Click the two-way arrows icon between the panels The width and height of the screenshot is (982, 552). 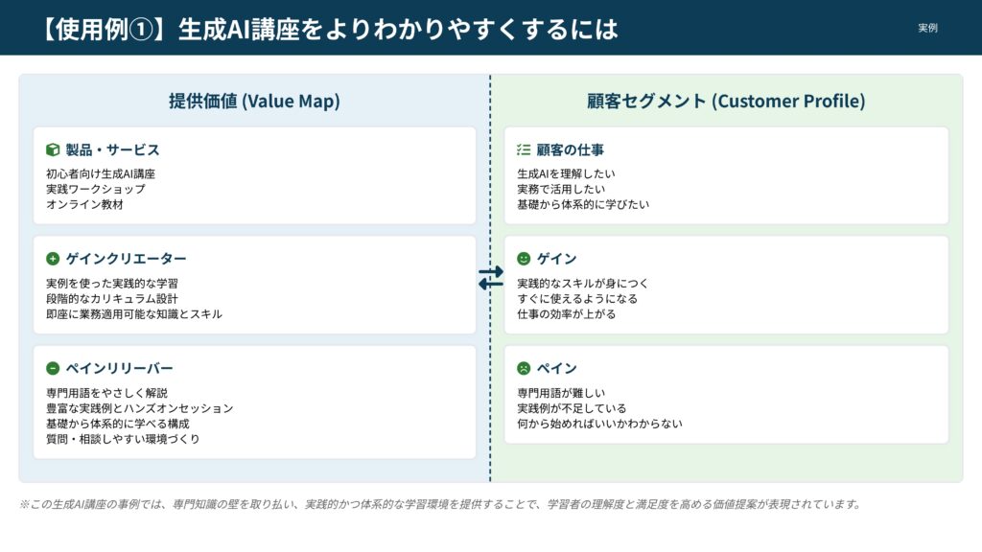(490, 278)
